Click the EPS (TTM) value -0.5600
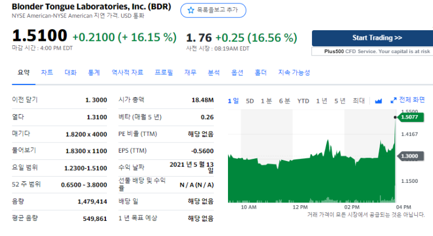 [202, 151]
